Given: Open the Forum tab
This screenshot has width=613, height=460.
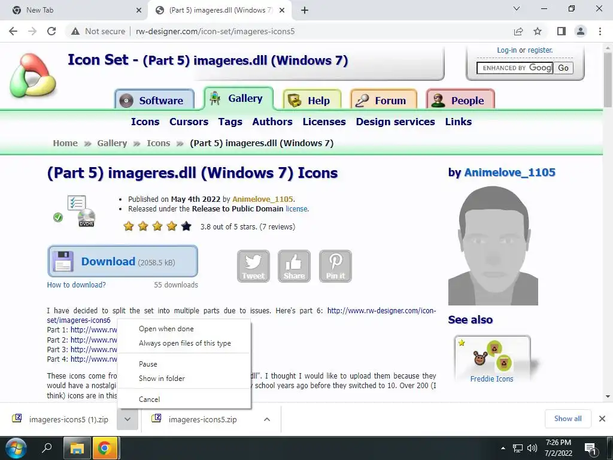Looking at the screenshot, I should click(x=384, y=100).
